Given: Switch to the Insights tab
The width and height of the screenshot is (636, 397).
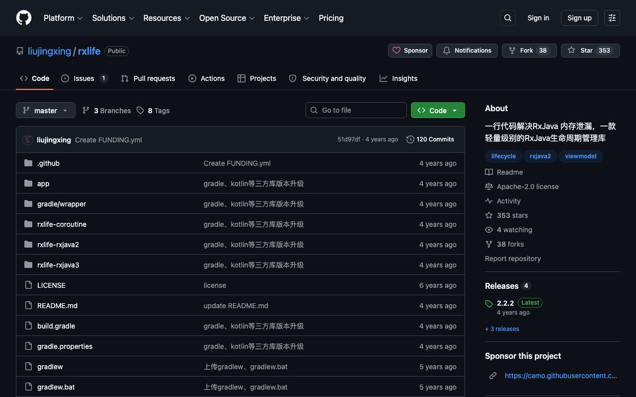Looking at the screenshot, I should point(398,78).
